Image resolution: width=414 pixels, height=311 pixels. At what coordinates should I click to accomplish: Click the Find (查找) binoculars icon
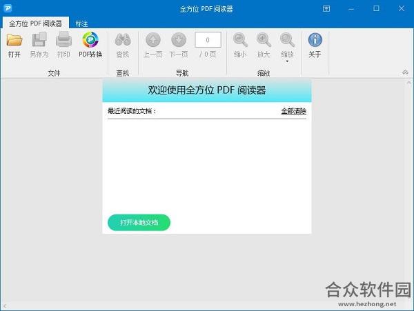pos(123,45)
